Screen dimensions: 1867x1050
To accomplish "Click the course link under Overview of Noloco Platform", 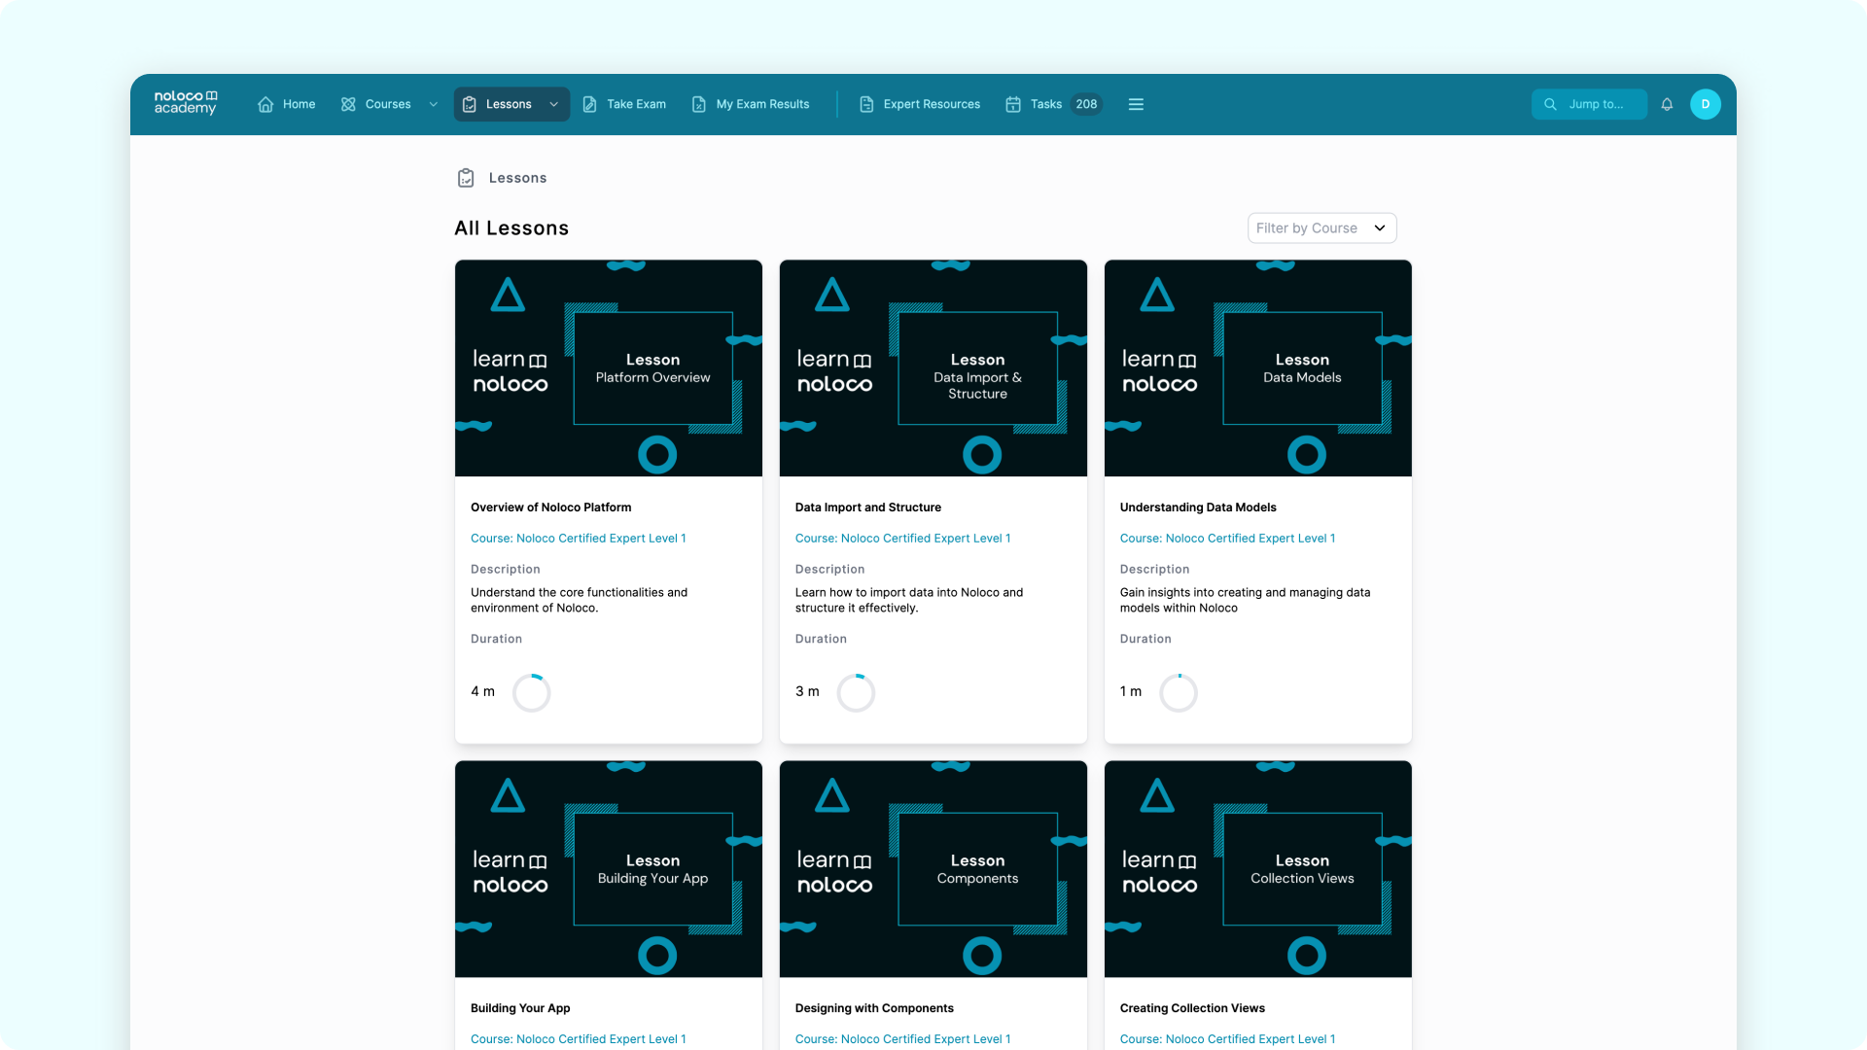I will [x=578, y=538].
